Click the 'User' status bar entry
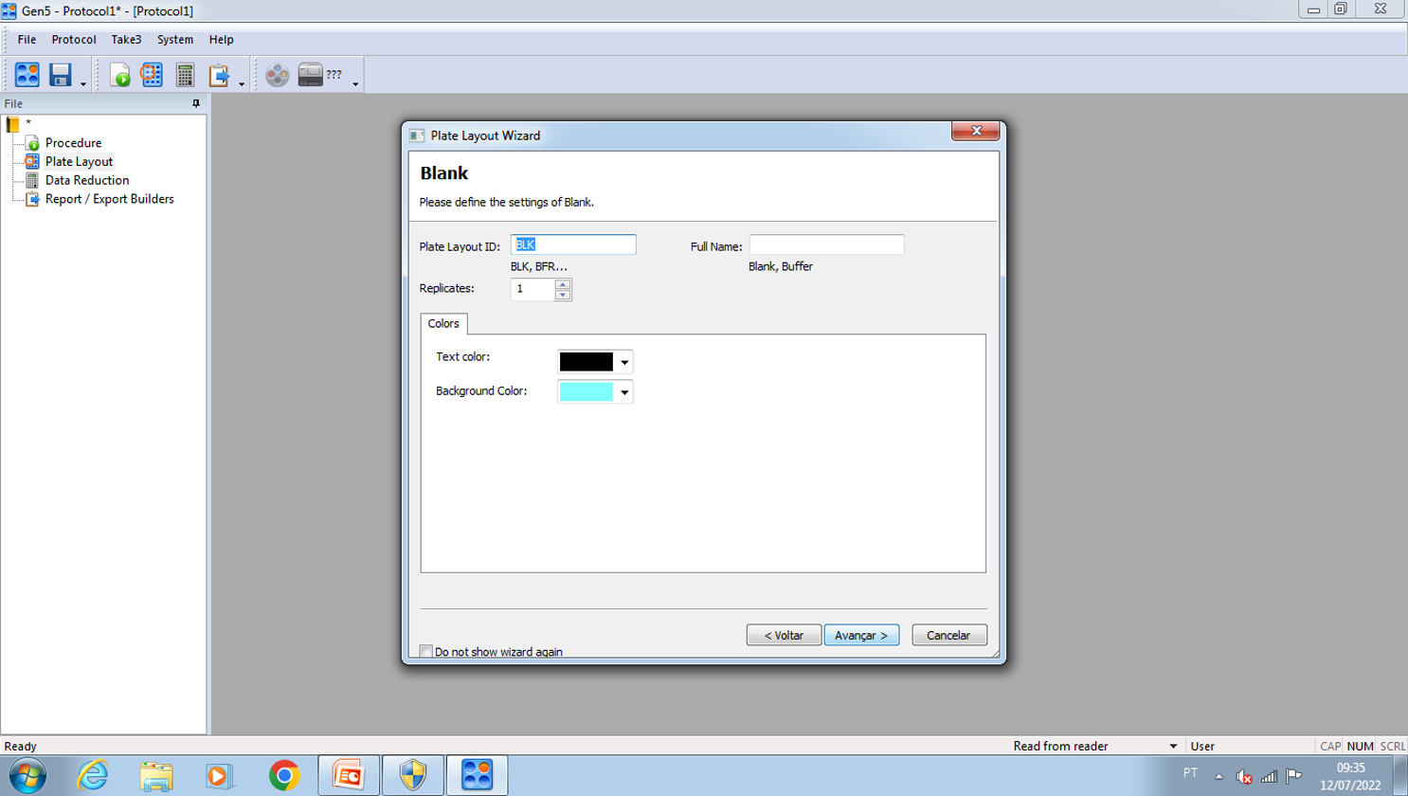The image size is (1408, 796). (1202, 747)
